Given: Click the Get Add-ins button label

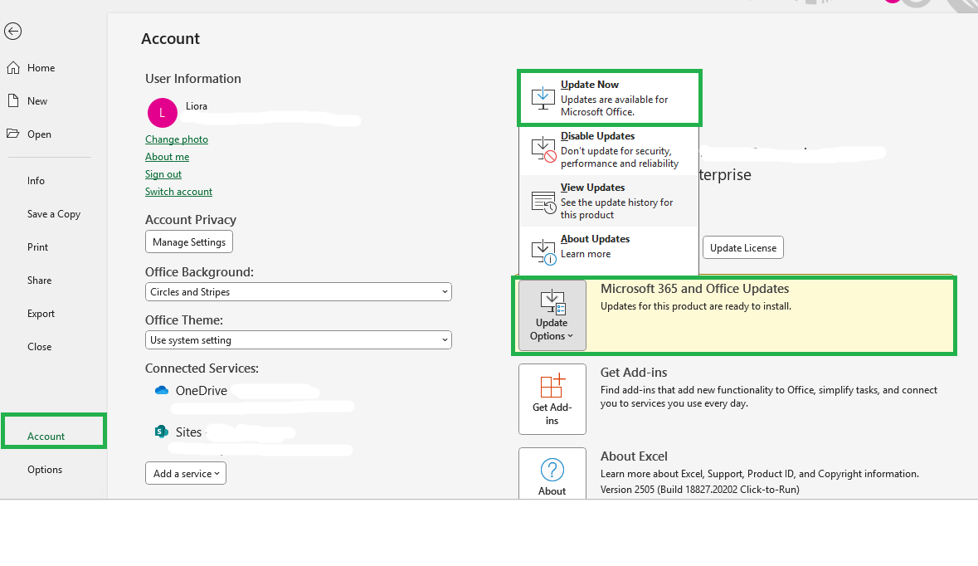Looking at the screenshot, I should click(x=552, y=414).
